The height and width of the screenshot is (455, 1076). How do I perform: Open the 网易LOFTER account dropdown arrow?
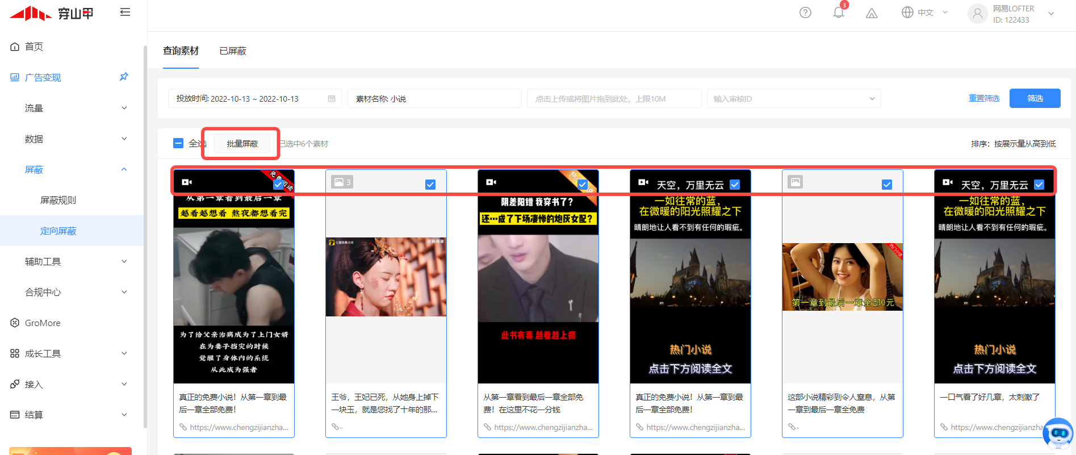[x=1051, y=14]
